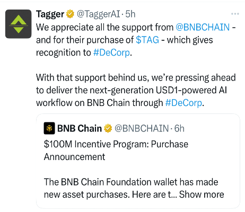Open the quoted tweet's 6h timestamp

(x=179, y=128)
